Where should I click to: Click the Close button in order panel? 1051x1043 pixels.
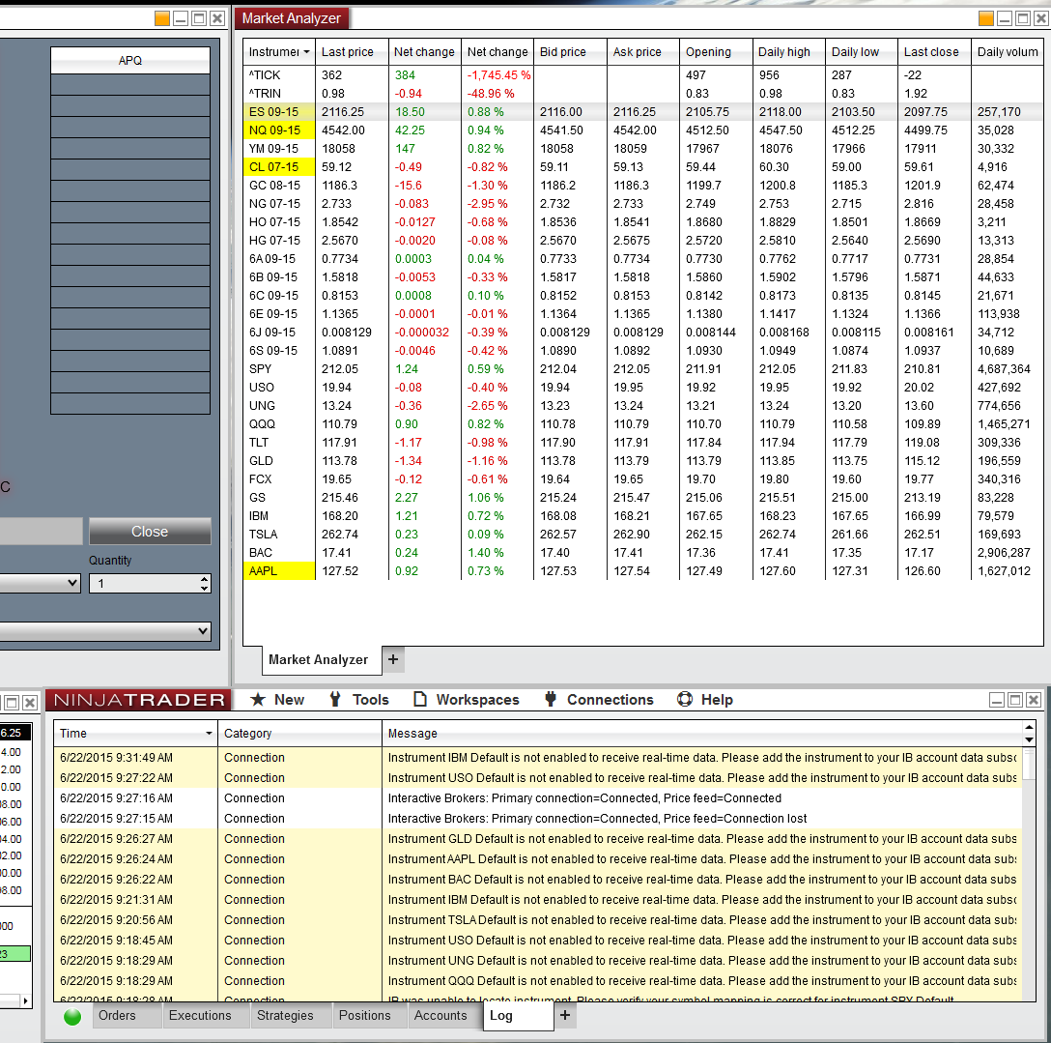[150, 532]
